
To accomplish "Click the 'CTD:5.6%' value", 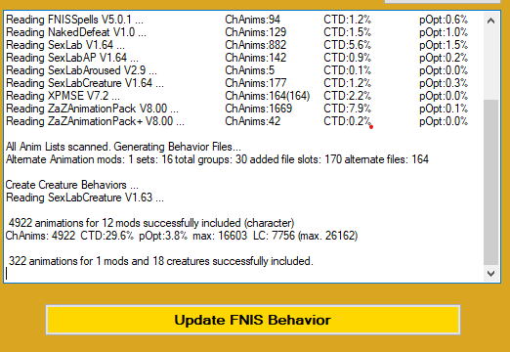I will 347,45.
